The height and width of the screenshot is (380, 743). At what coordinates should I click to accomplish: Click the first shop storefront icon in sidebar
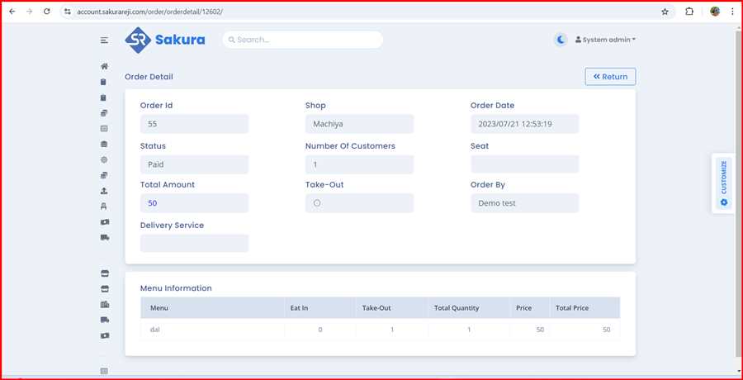[104, 273]
